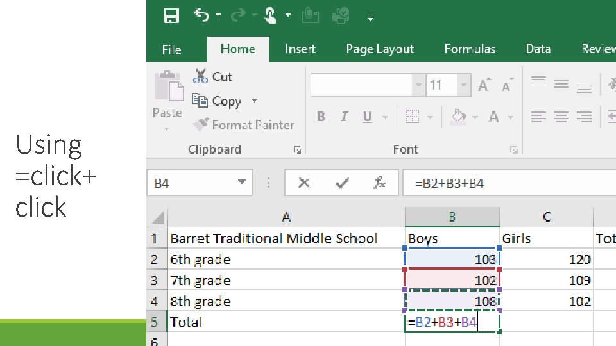Click the 'Total' label cell
This screenshot has width=616, height=346.
286,322
